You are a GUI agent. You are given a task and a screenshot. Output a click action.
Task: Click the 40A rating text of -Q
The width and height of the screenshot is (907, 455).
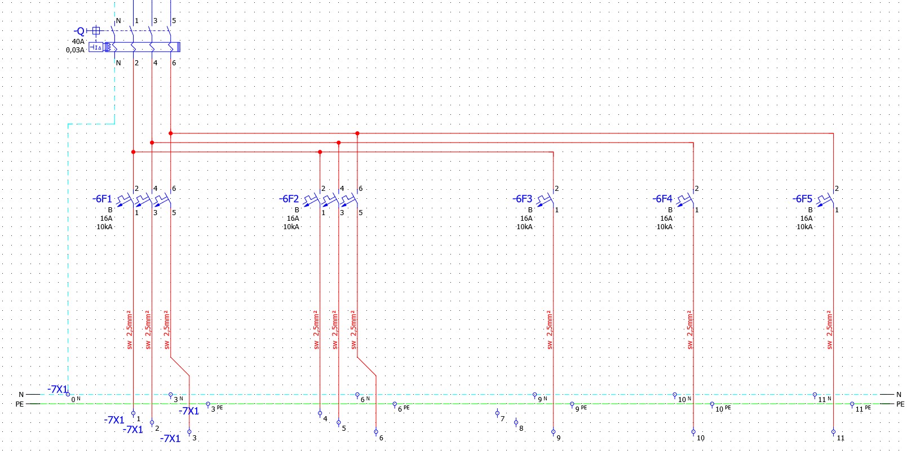(x=78, y=42)
